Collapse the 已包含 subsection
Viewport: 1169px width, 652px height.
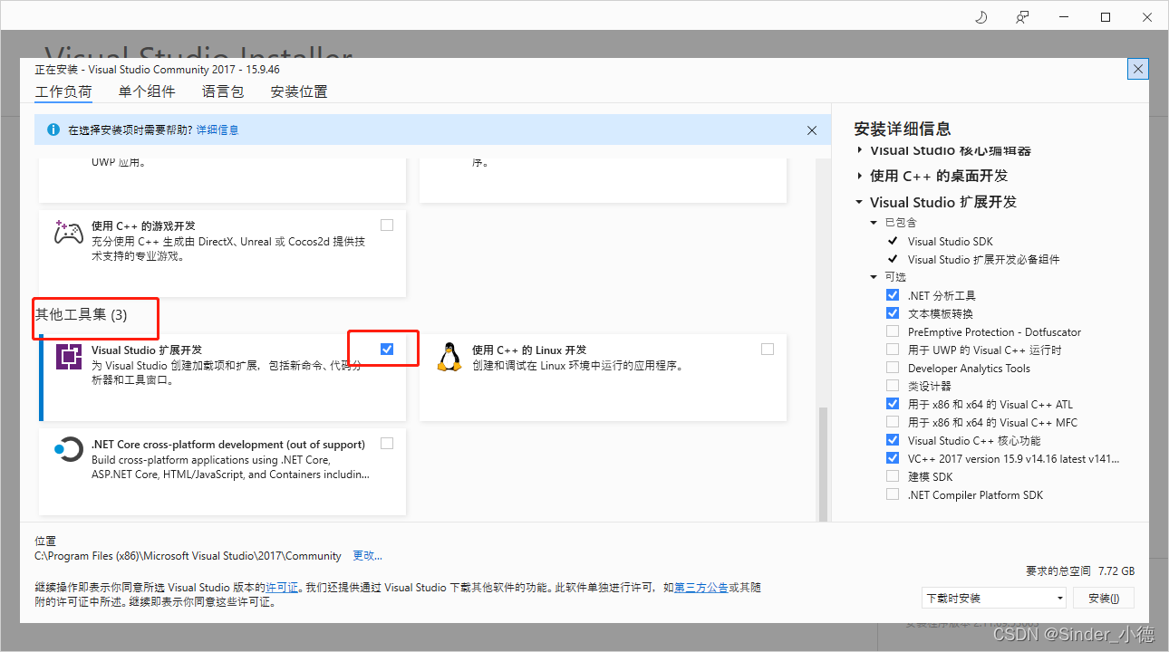(x=874, y=223)
